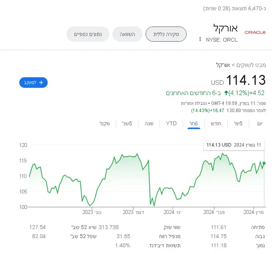The width and height of the screenshot is (272, 254).
Task: Click the high value 114.75
Action: click(218, 236)
